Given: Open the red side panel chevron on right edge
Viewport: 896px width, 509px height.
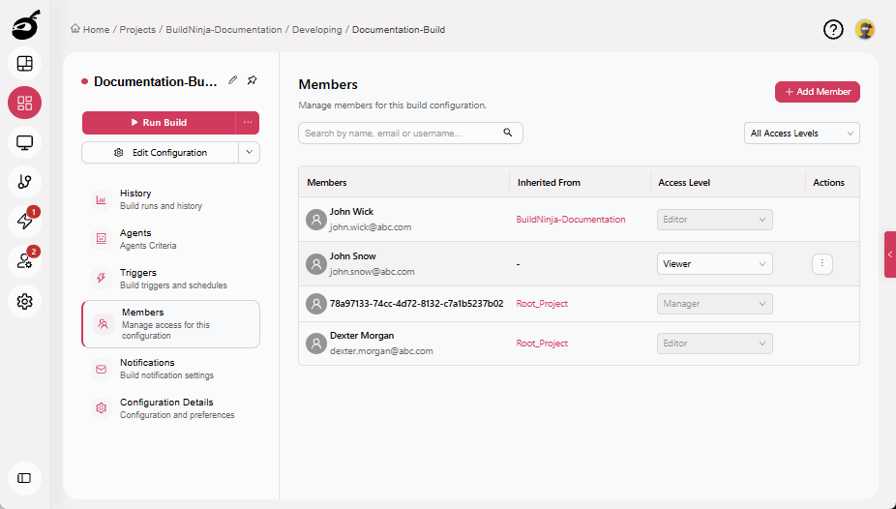Looking at the screenshot, I should point(890,254).
